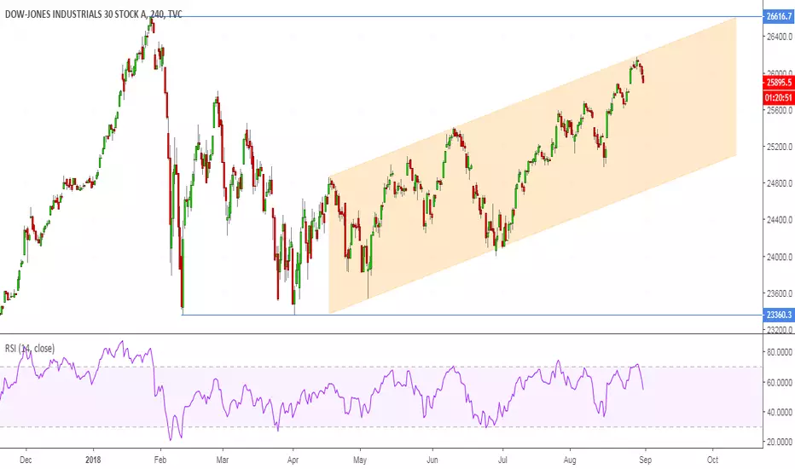This screenshot has width=795, height=469.
Task: Click the Apr label on time axis
Action: [x=293, y=460]
